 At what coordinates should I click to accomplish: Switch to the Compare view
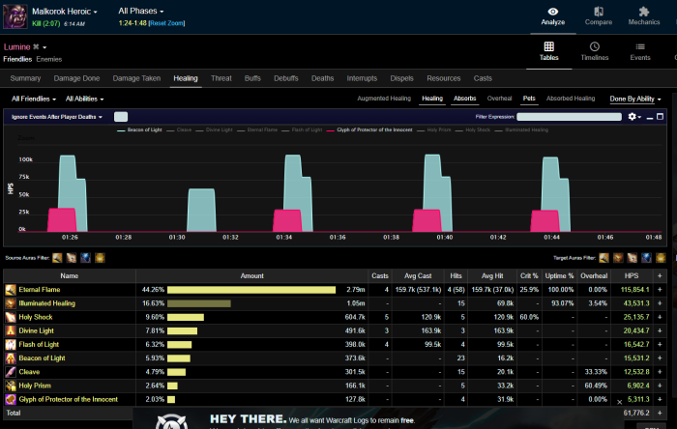tap(598, 12)
